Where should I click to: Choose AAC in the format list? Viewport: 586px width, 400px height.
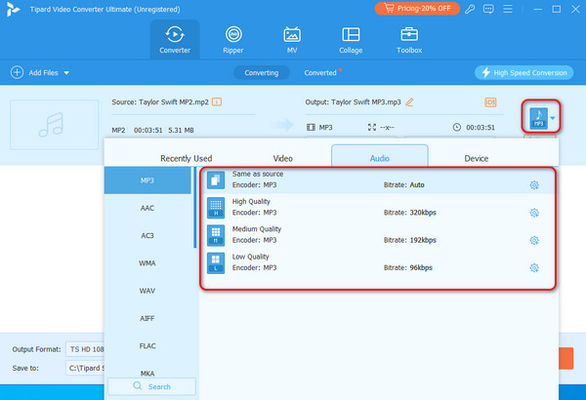[x=147, y=208]
